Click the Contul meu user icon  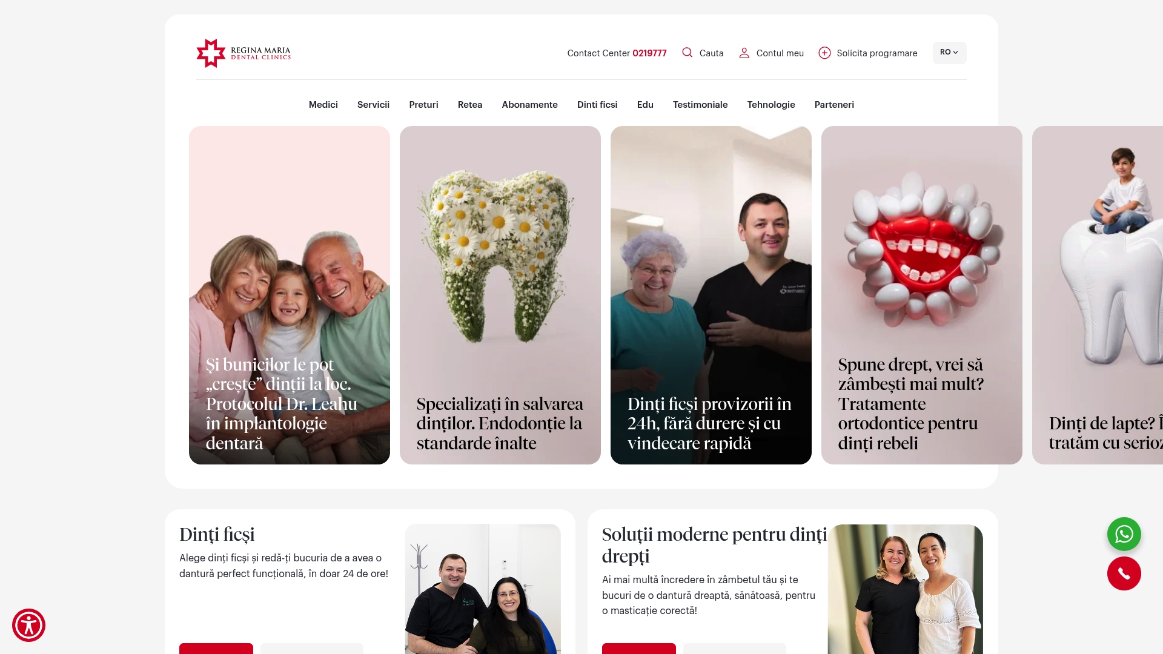[x=744, y=53]
